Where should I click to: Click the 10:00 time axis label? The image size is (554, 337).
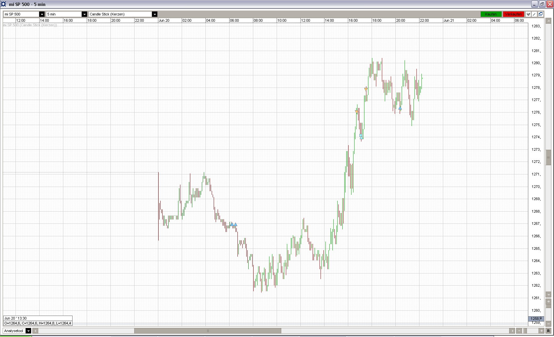(x=282, y=20)
